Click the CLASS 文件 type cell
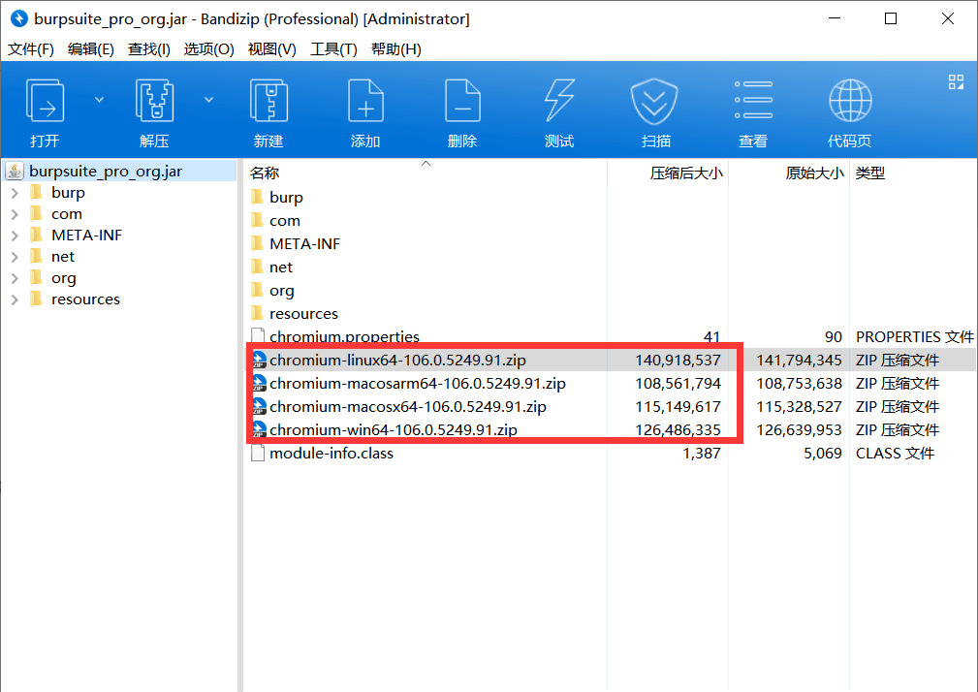This screenshot has width=978, height=692. [x=895, y=454]
